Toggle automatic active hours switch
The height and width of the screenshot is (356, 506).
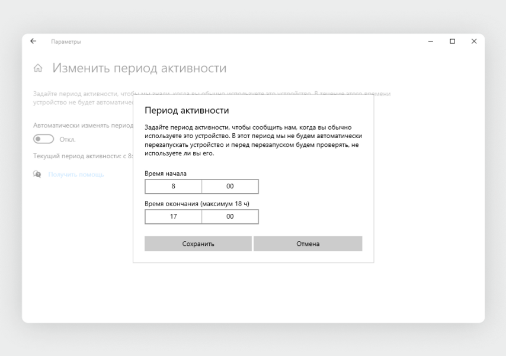point(44,139)
